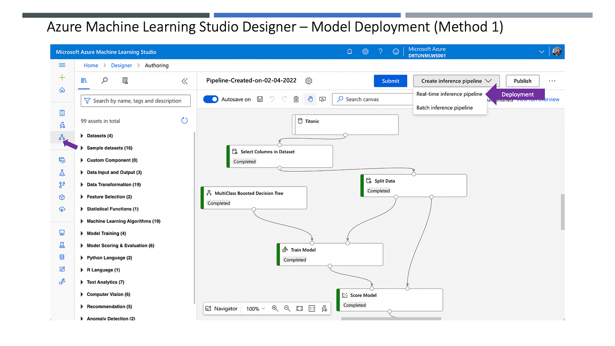Viewport: 615px width, 346px height.
Task: Click the feedback smiley icon
Action: 396,52
